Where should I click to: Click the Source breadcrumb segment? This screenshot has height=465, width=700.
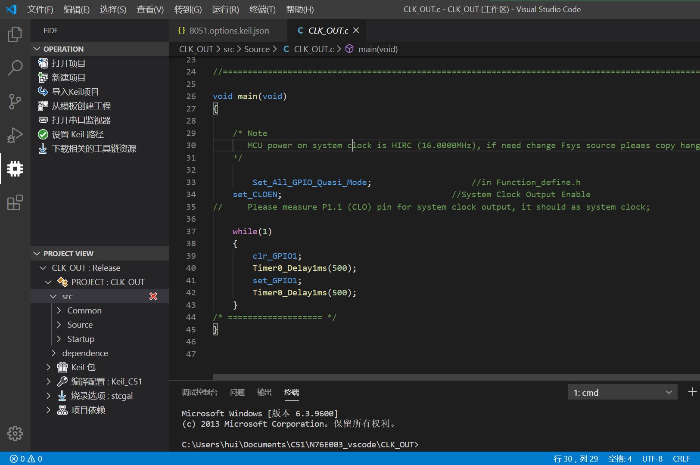click(257, 49)
